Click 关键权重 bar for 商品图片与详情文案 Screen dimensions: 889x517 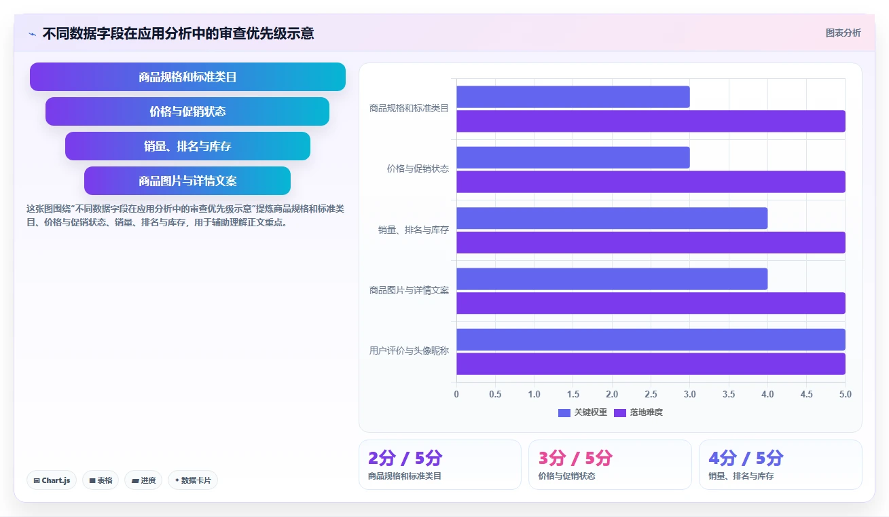click(612, 279)
